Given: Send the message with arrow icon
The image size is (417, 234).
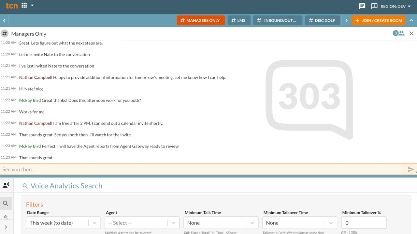Looking at the screenshot, I should point(411,169).
